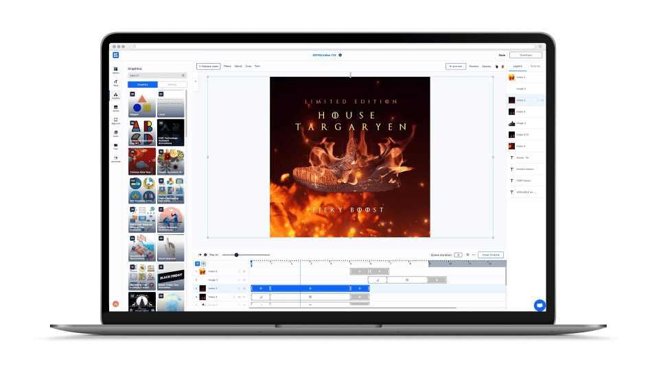This screenshot has width=659, height=370.
Task: Click the project settings gear icon
Action: [x=340, y=55]
